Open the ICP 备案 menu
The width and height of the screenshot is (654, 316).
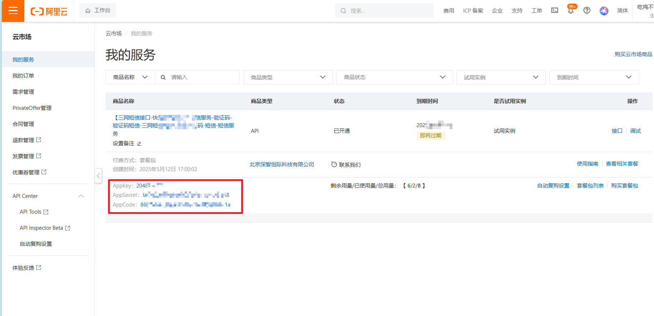tap(473, 11)
